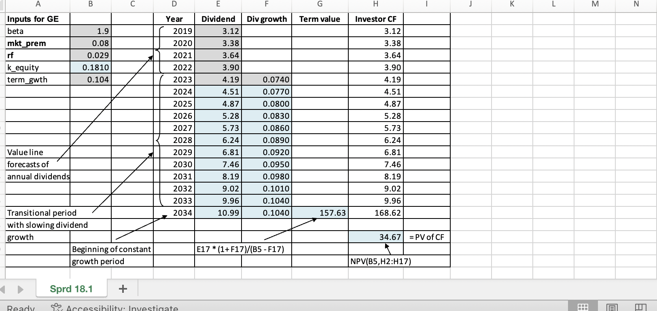The width and height of the screenshot is (657, 311).
Task: Select Div growth value 0.0920
Action: 267,152
